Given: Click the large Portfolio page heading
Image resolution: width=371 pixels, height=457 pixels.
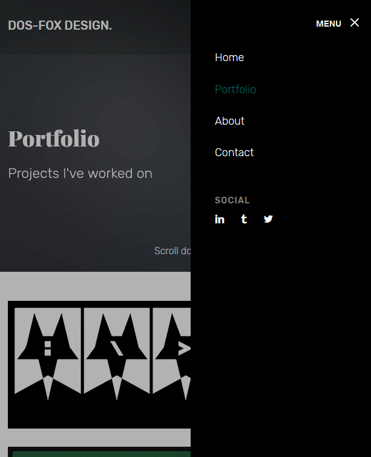Looking at the screenshot, I should (x=54, y=139).
